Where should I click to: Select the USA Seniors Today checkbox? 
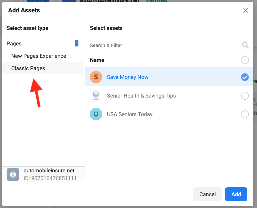pos(245,114)
